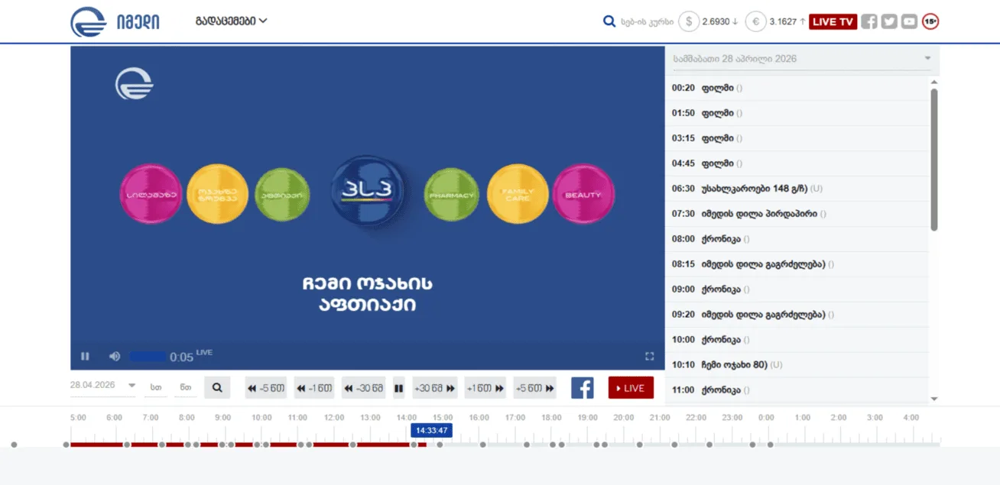Rewind 5 minutes button
The width and height of the screenshot is (1000, 485).
[x=266, y=388]
